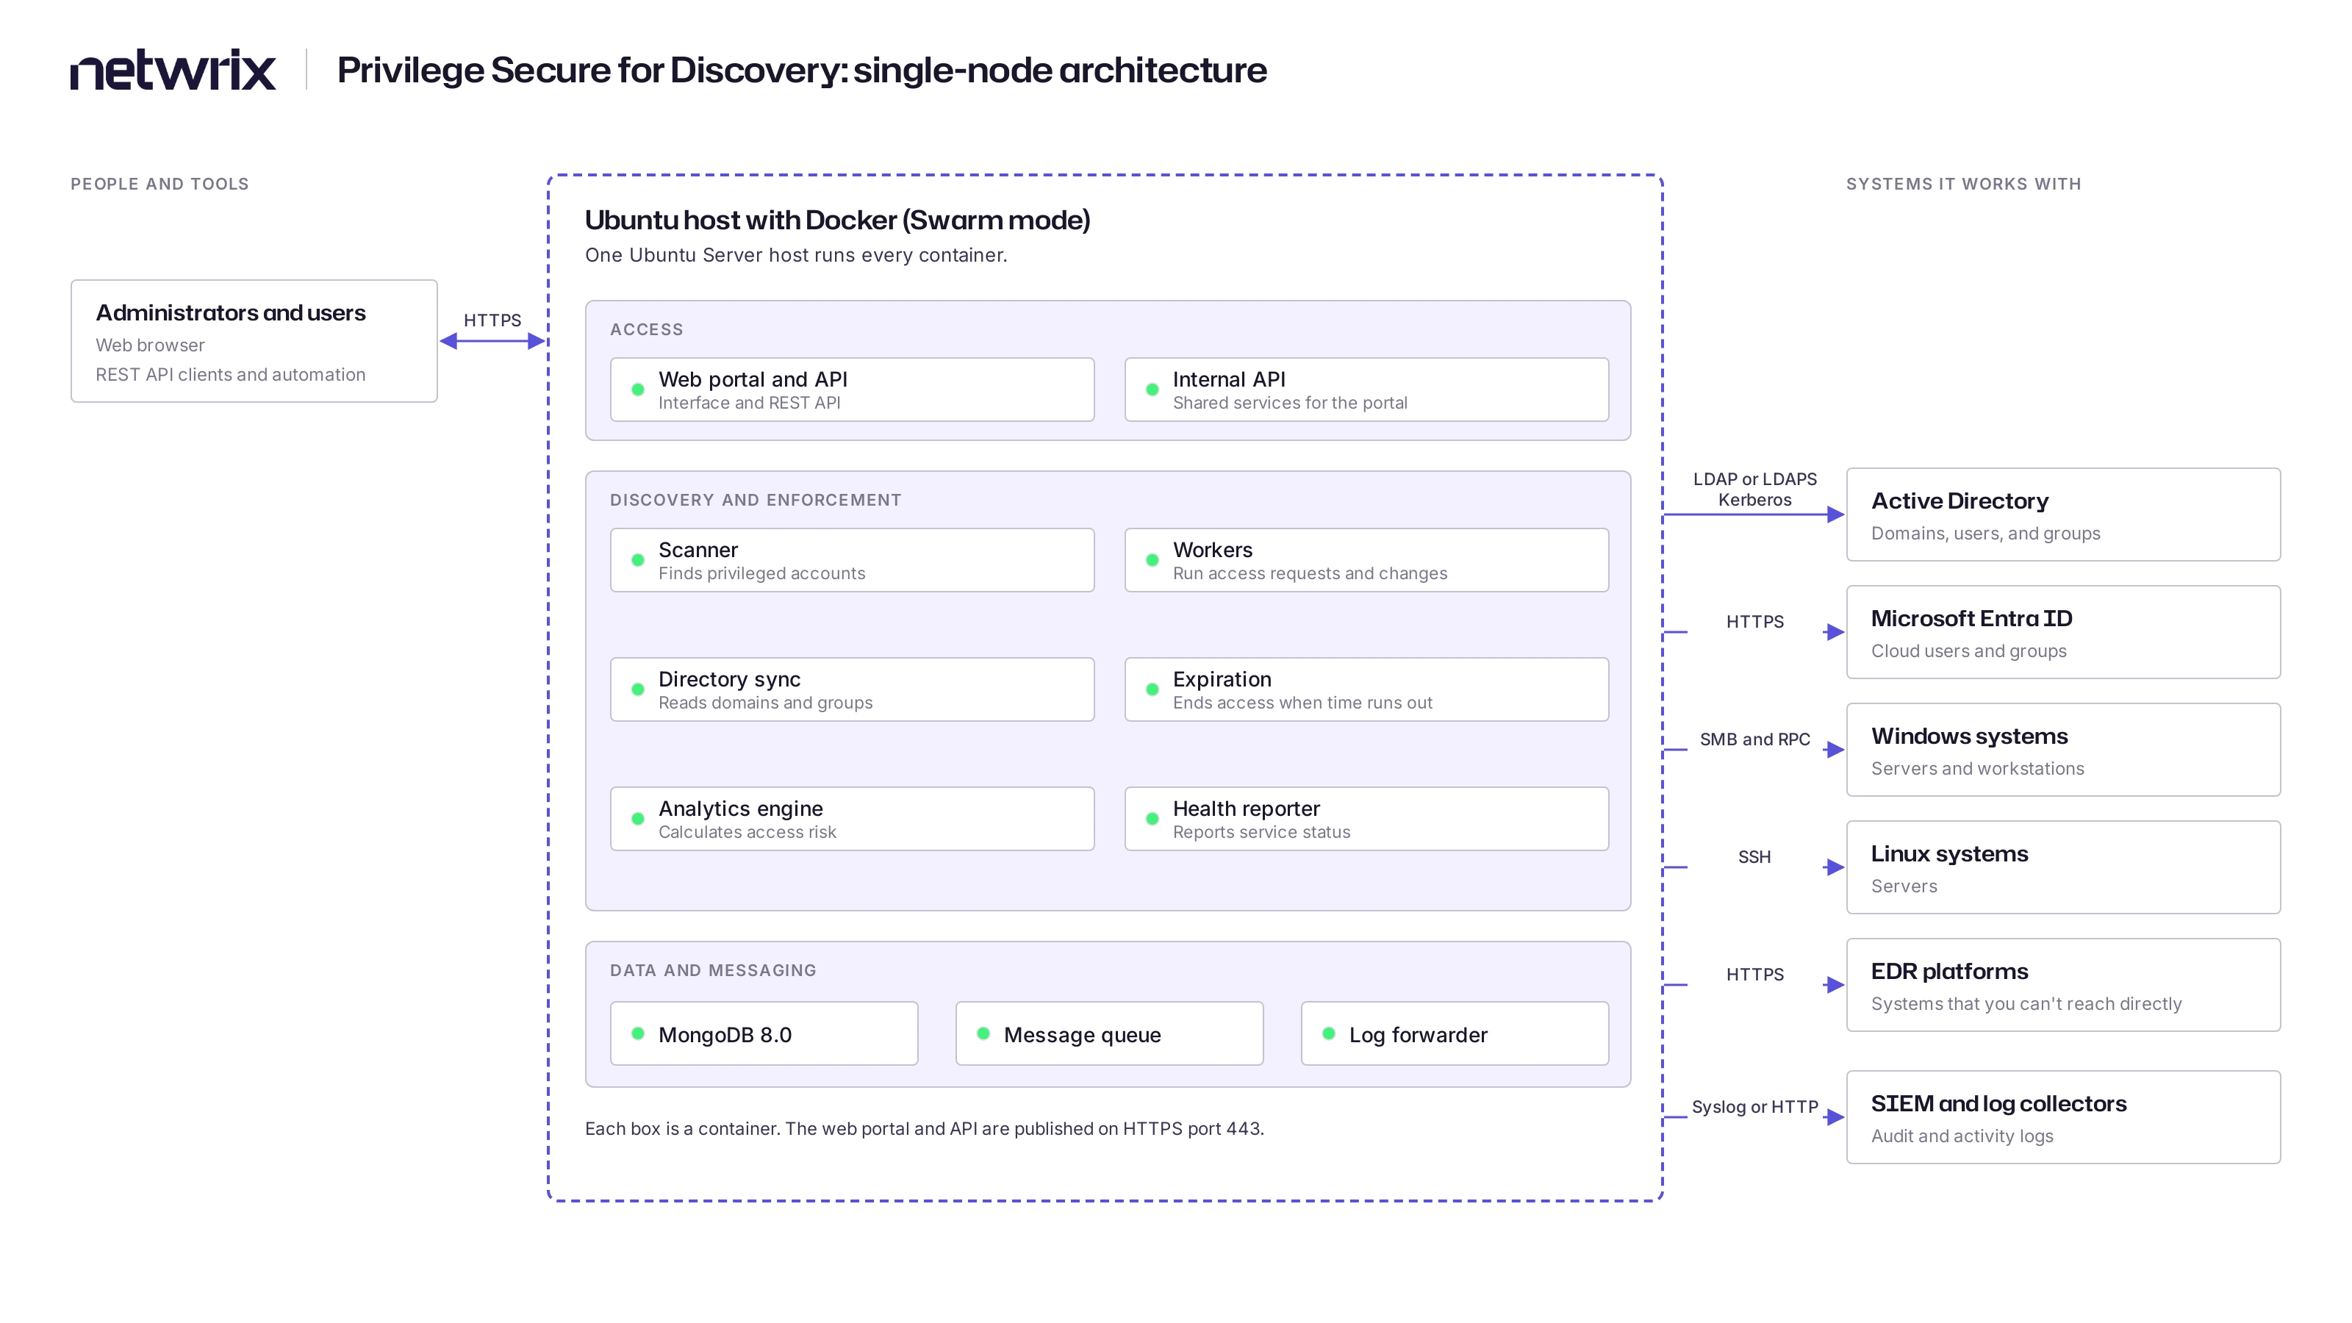Click green status dot beside MongoDB 8.0
Image resolution: width=2352 pixels, height=1323 pixels.
638,1033
